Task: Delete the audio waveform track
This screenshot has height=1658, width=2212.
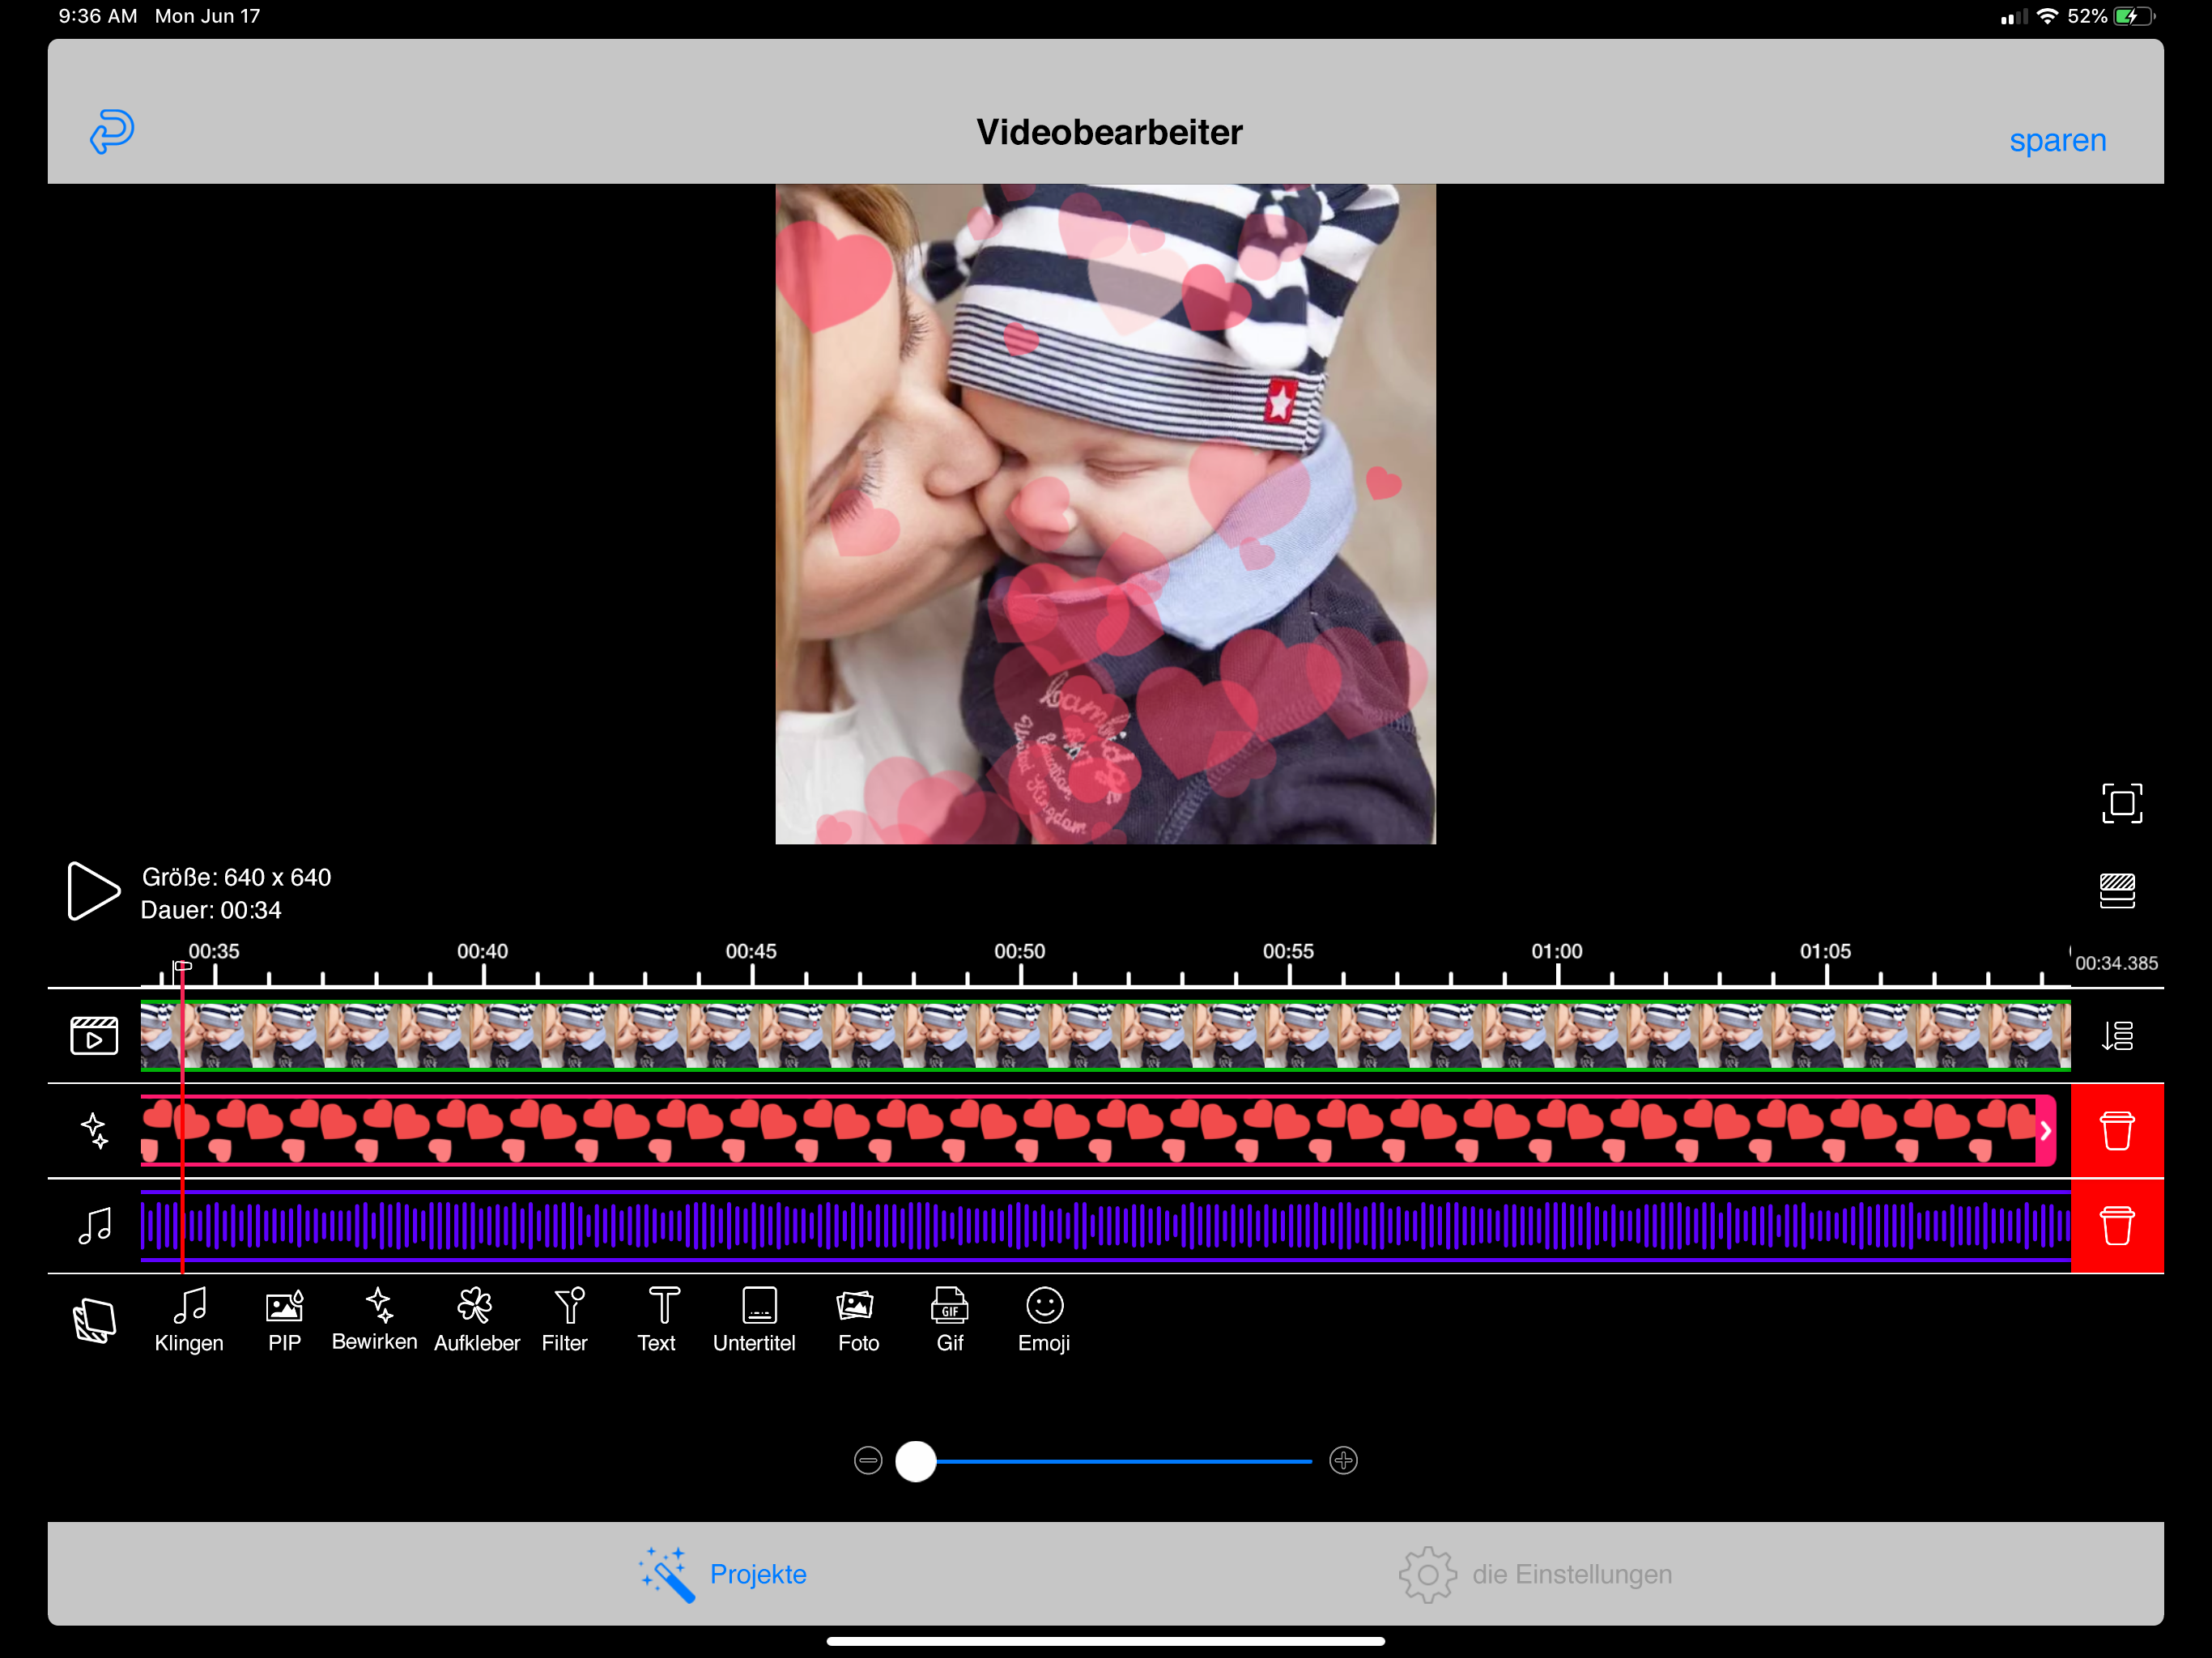Action: tap(2116, 1226)
